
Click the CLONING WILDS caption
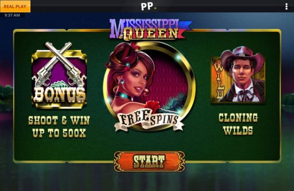pyautogui.click(x=238, y=124)
